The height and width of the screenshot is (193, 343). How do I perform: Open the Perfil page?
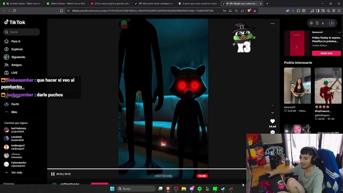[15, 104]
